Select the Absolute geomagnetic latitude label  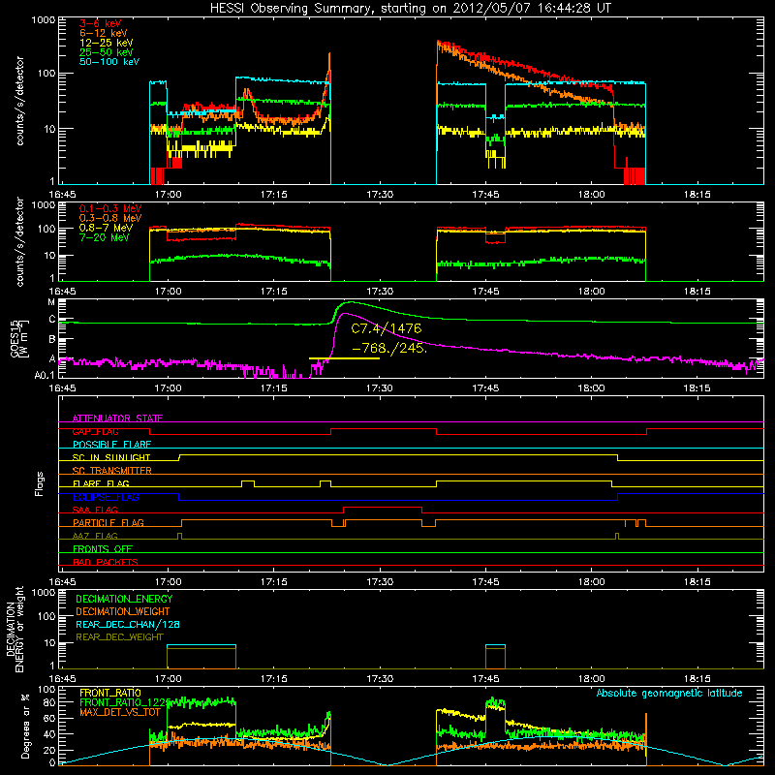point(669,694)
